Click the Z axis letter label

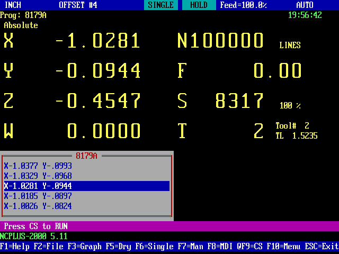pos(8,101)
